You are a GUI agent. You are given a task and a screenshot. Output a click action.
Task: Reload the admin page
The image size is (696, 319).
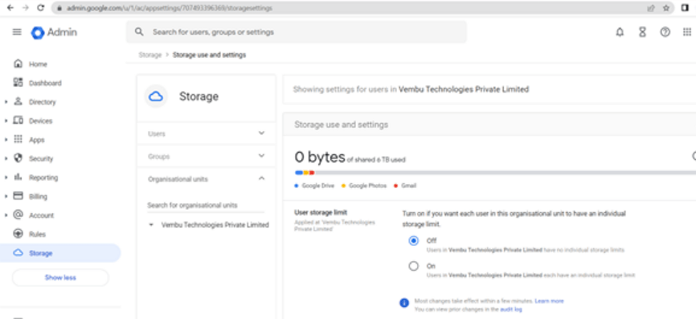(40, 7)
